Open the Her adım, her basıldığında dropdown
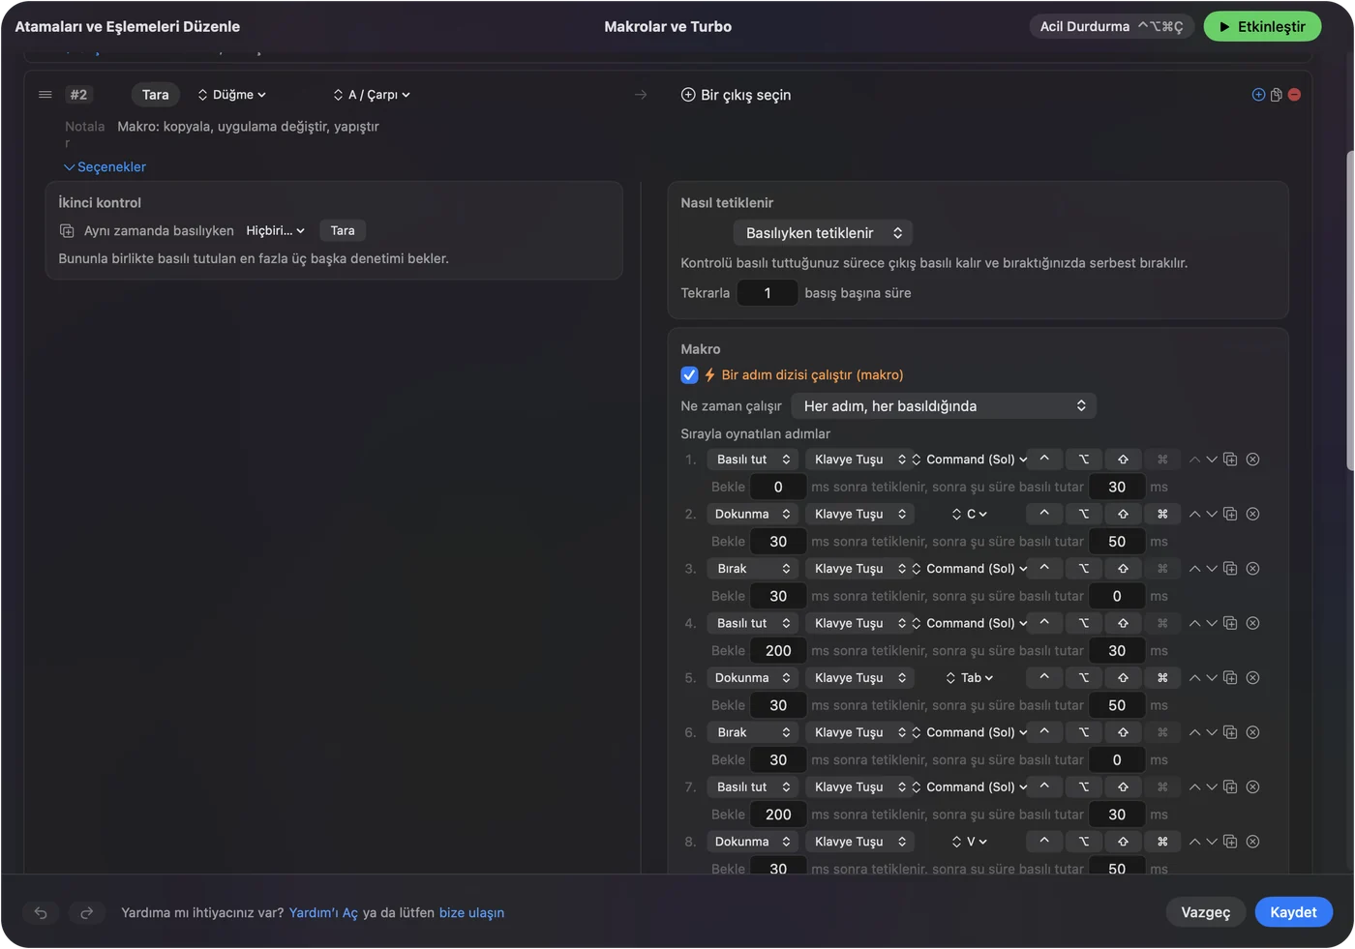 coord(944,406)
